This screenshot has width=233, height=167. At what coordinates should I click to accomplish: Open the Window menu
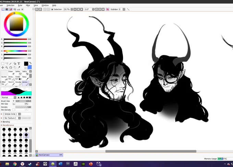(x=45, y=5)
